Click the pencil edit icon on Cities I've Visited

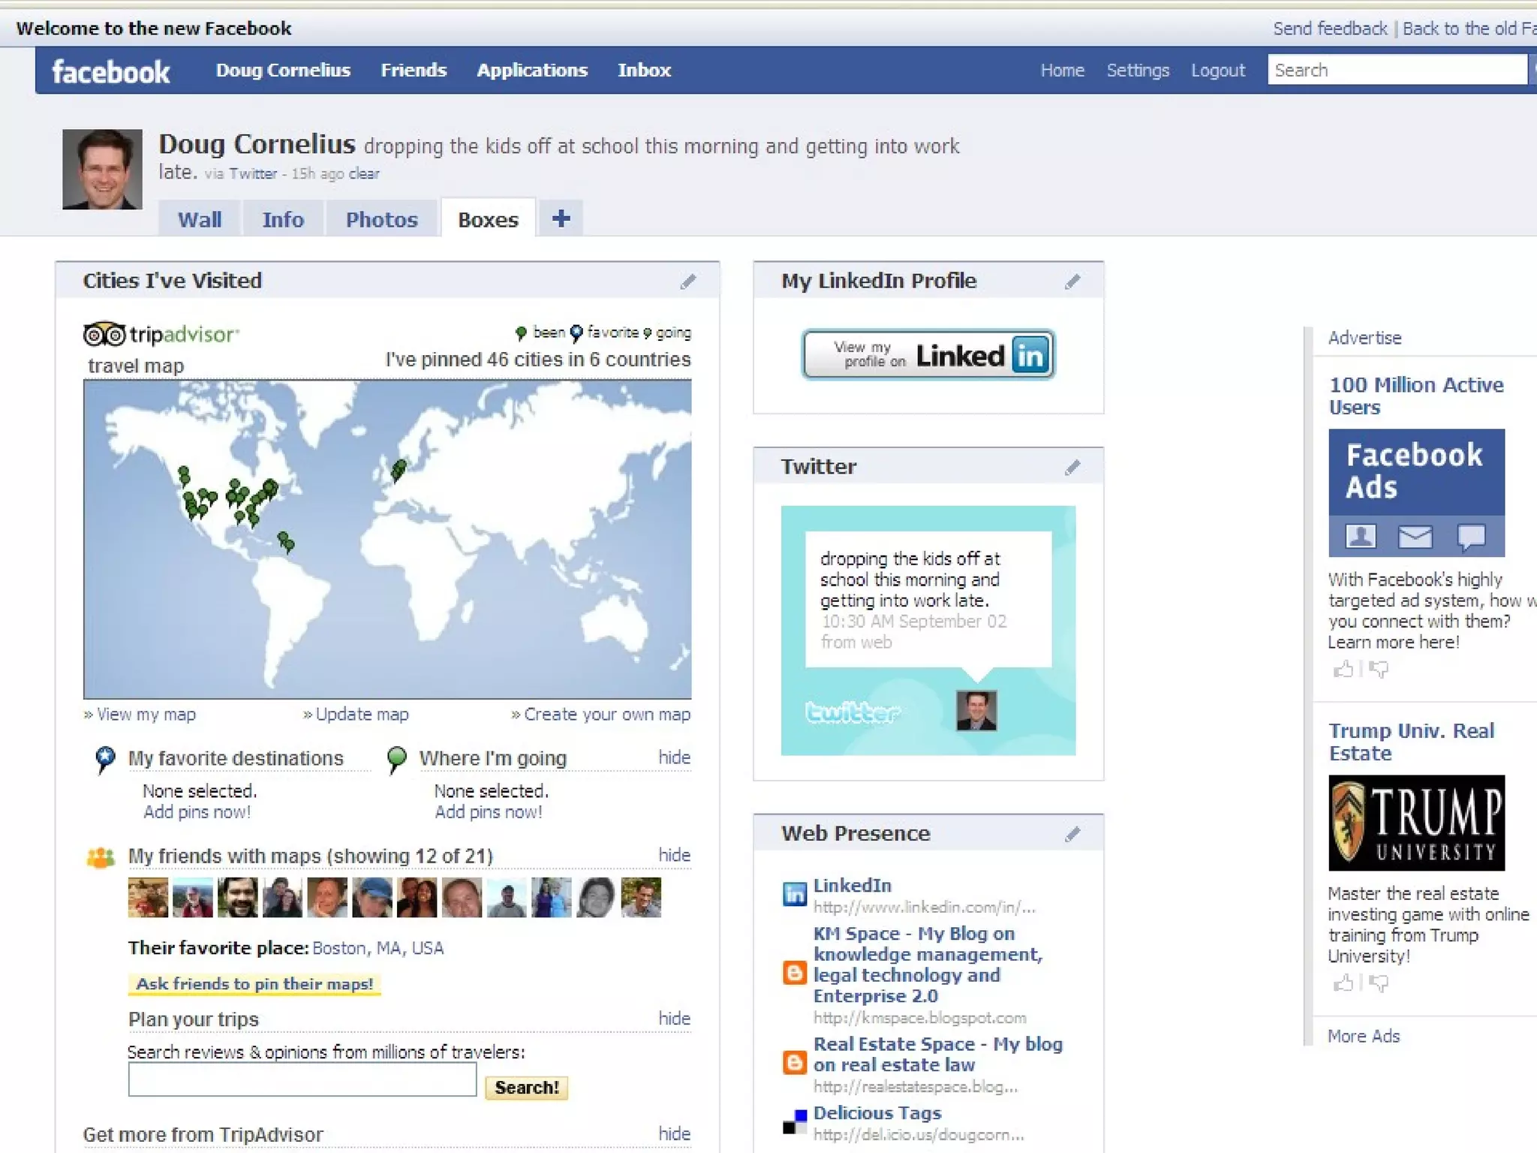[x=688, y=281]
